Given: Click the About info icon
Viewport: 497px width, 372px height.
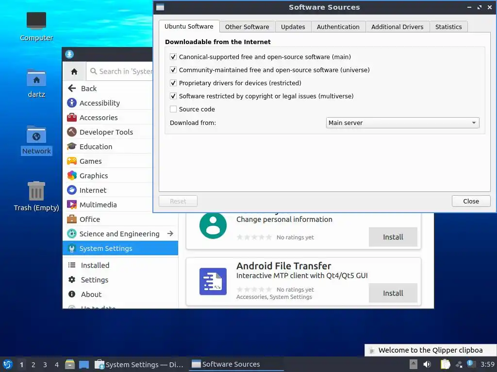Looking at the screenshot, I should coord(72,294).
